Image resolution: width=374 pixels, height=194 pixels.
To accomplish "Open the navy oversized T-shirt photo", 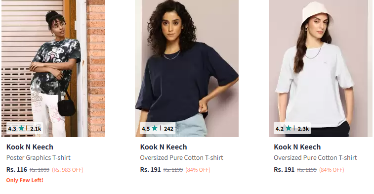I will click(x=187, y=68).
